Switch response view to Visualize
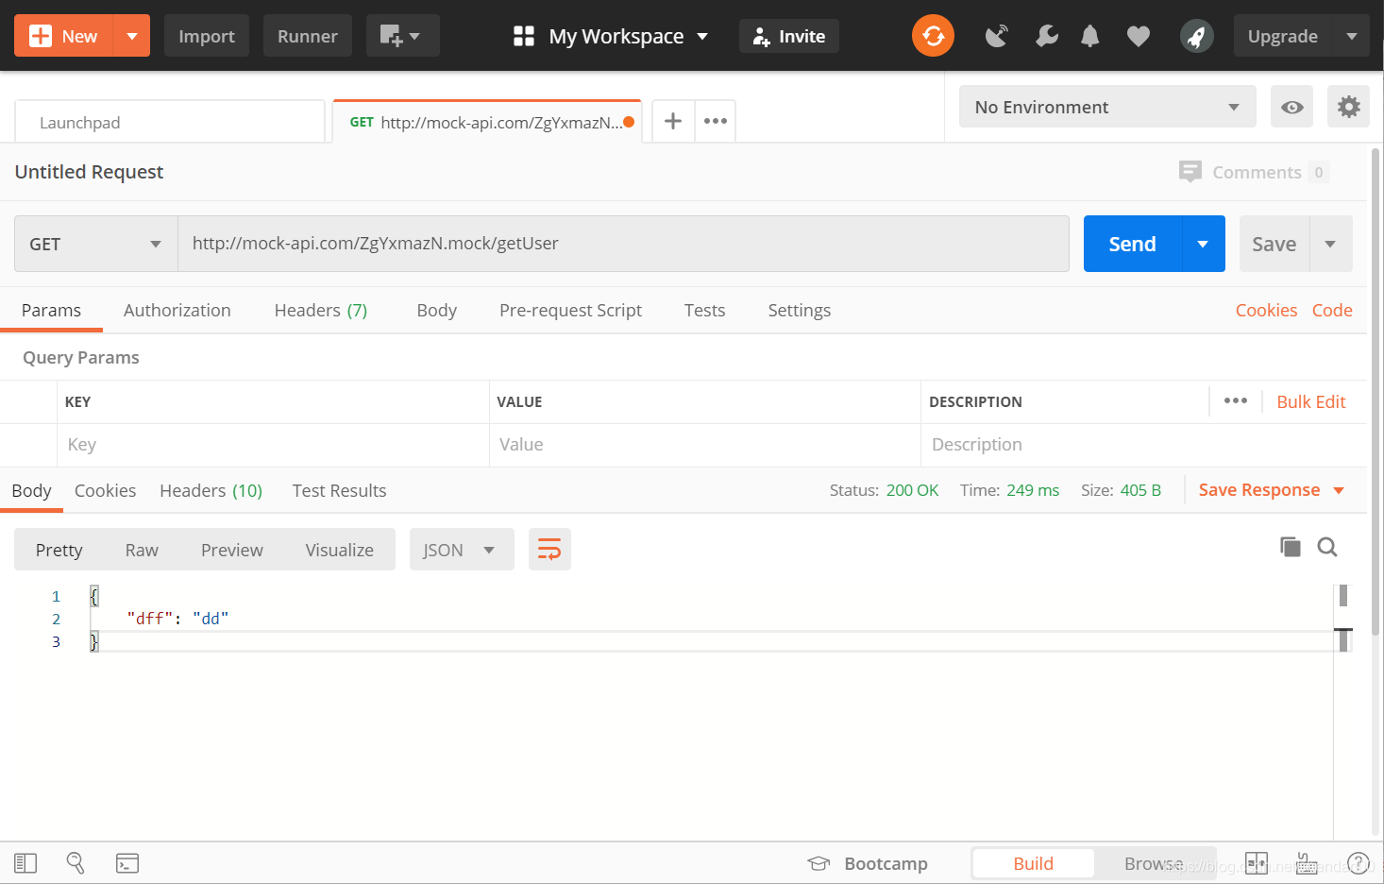Viewport: 1384px width, 884px height. [340, 550]
